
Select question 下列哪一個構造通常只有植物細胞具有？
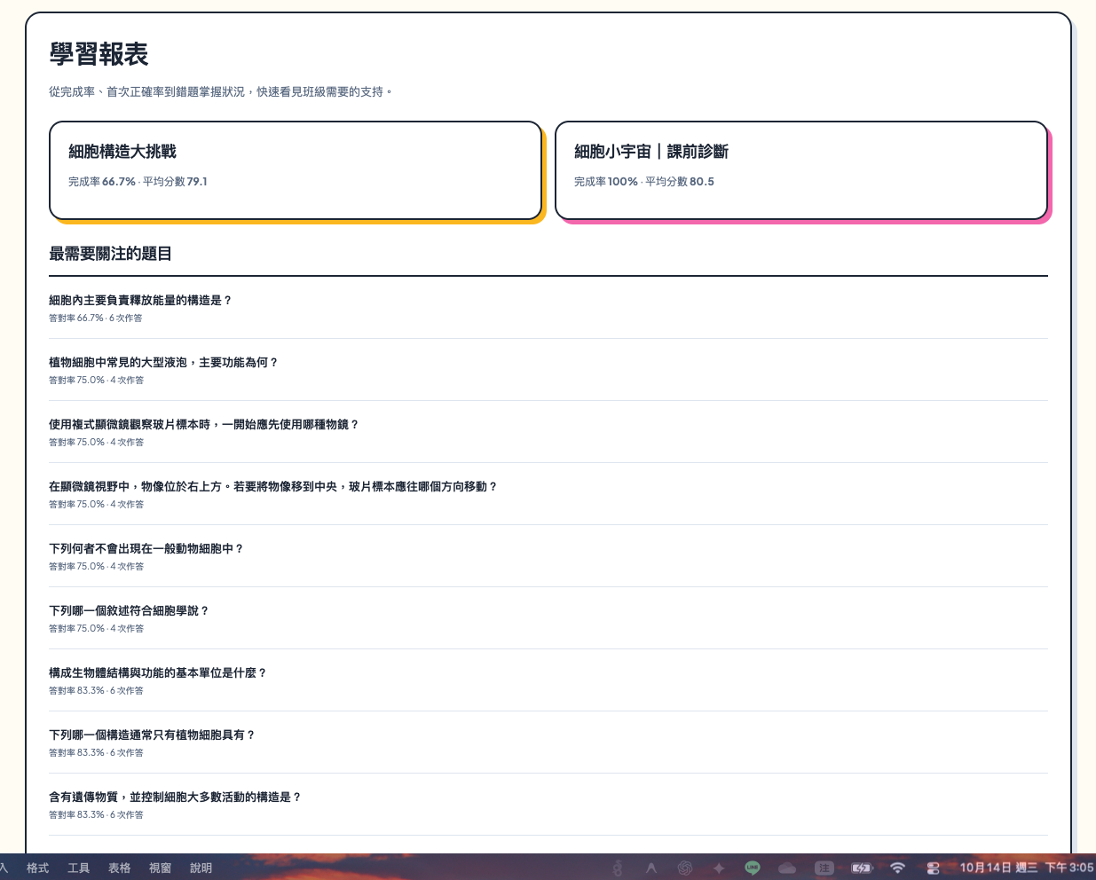(548, 742)
